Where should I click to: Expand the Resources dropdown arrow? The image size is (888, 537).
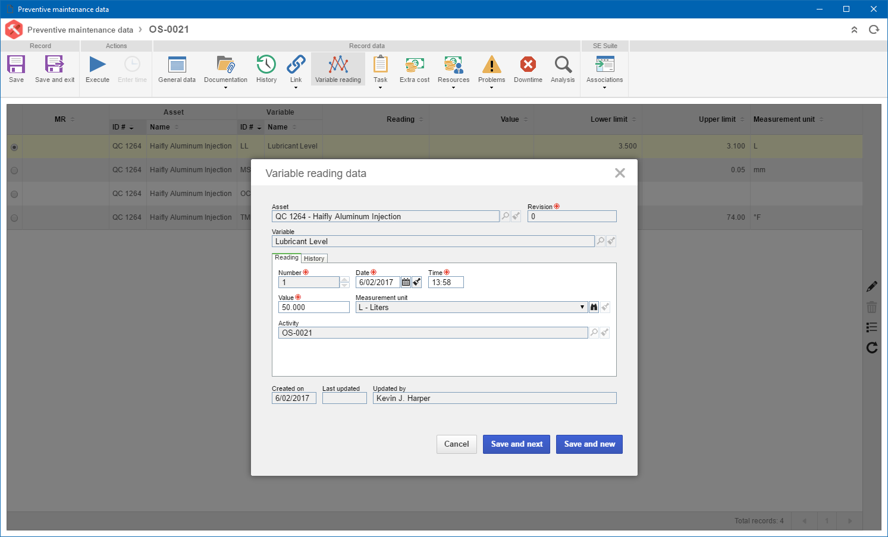click(453, 88)
